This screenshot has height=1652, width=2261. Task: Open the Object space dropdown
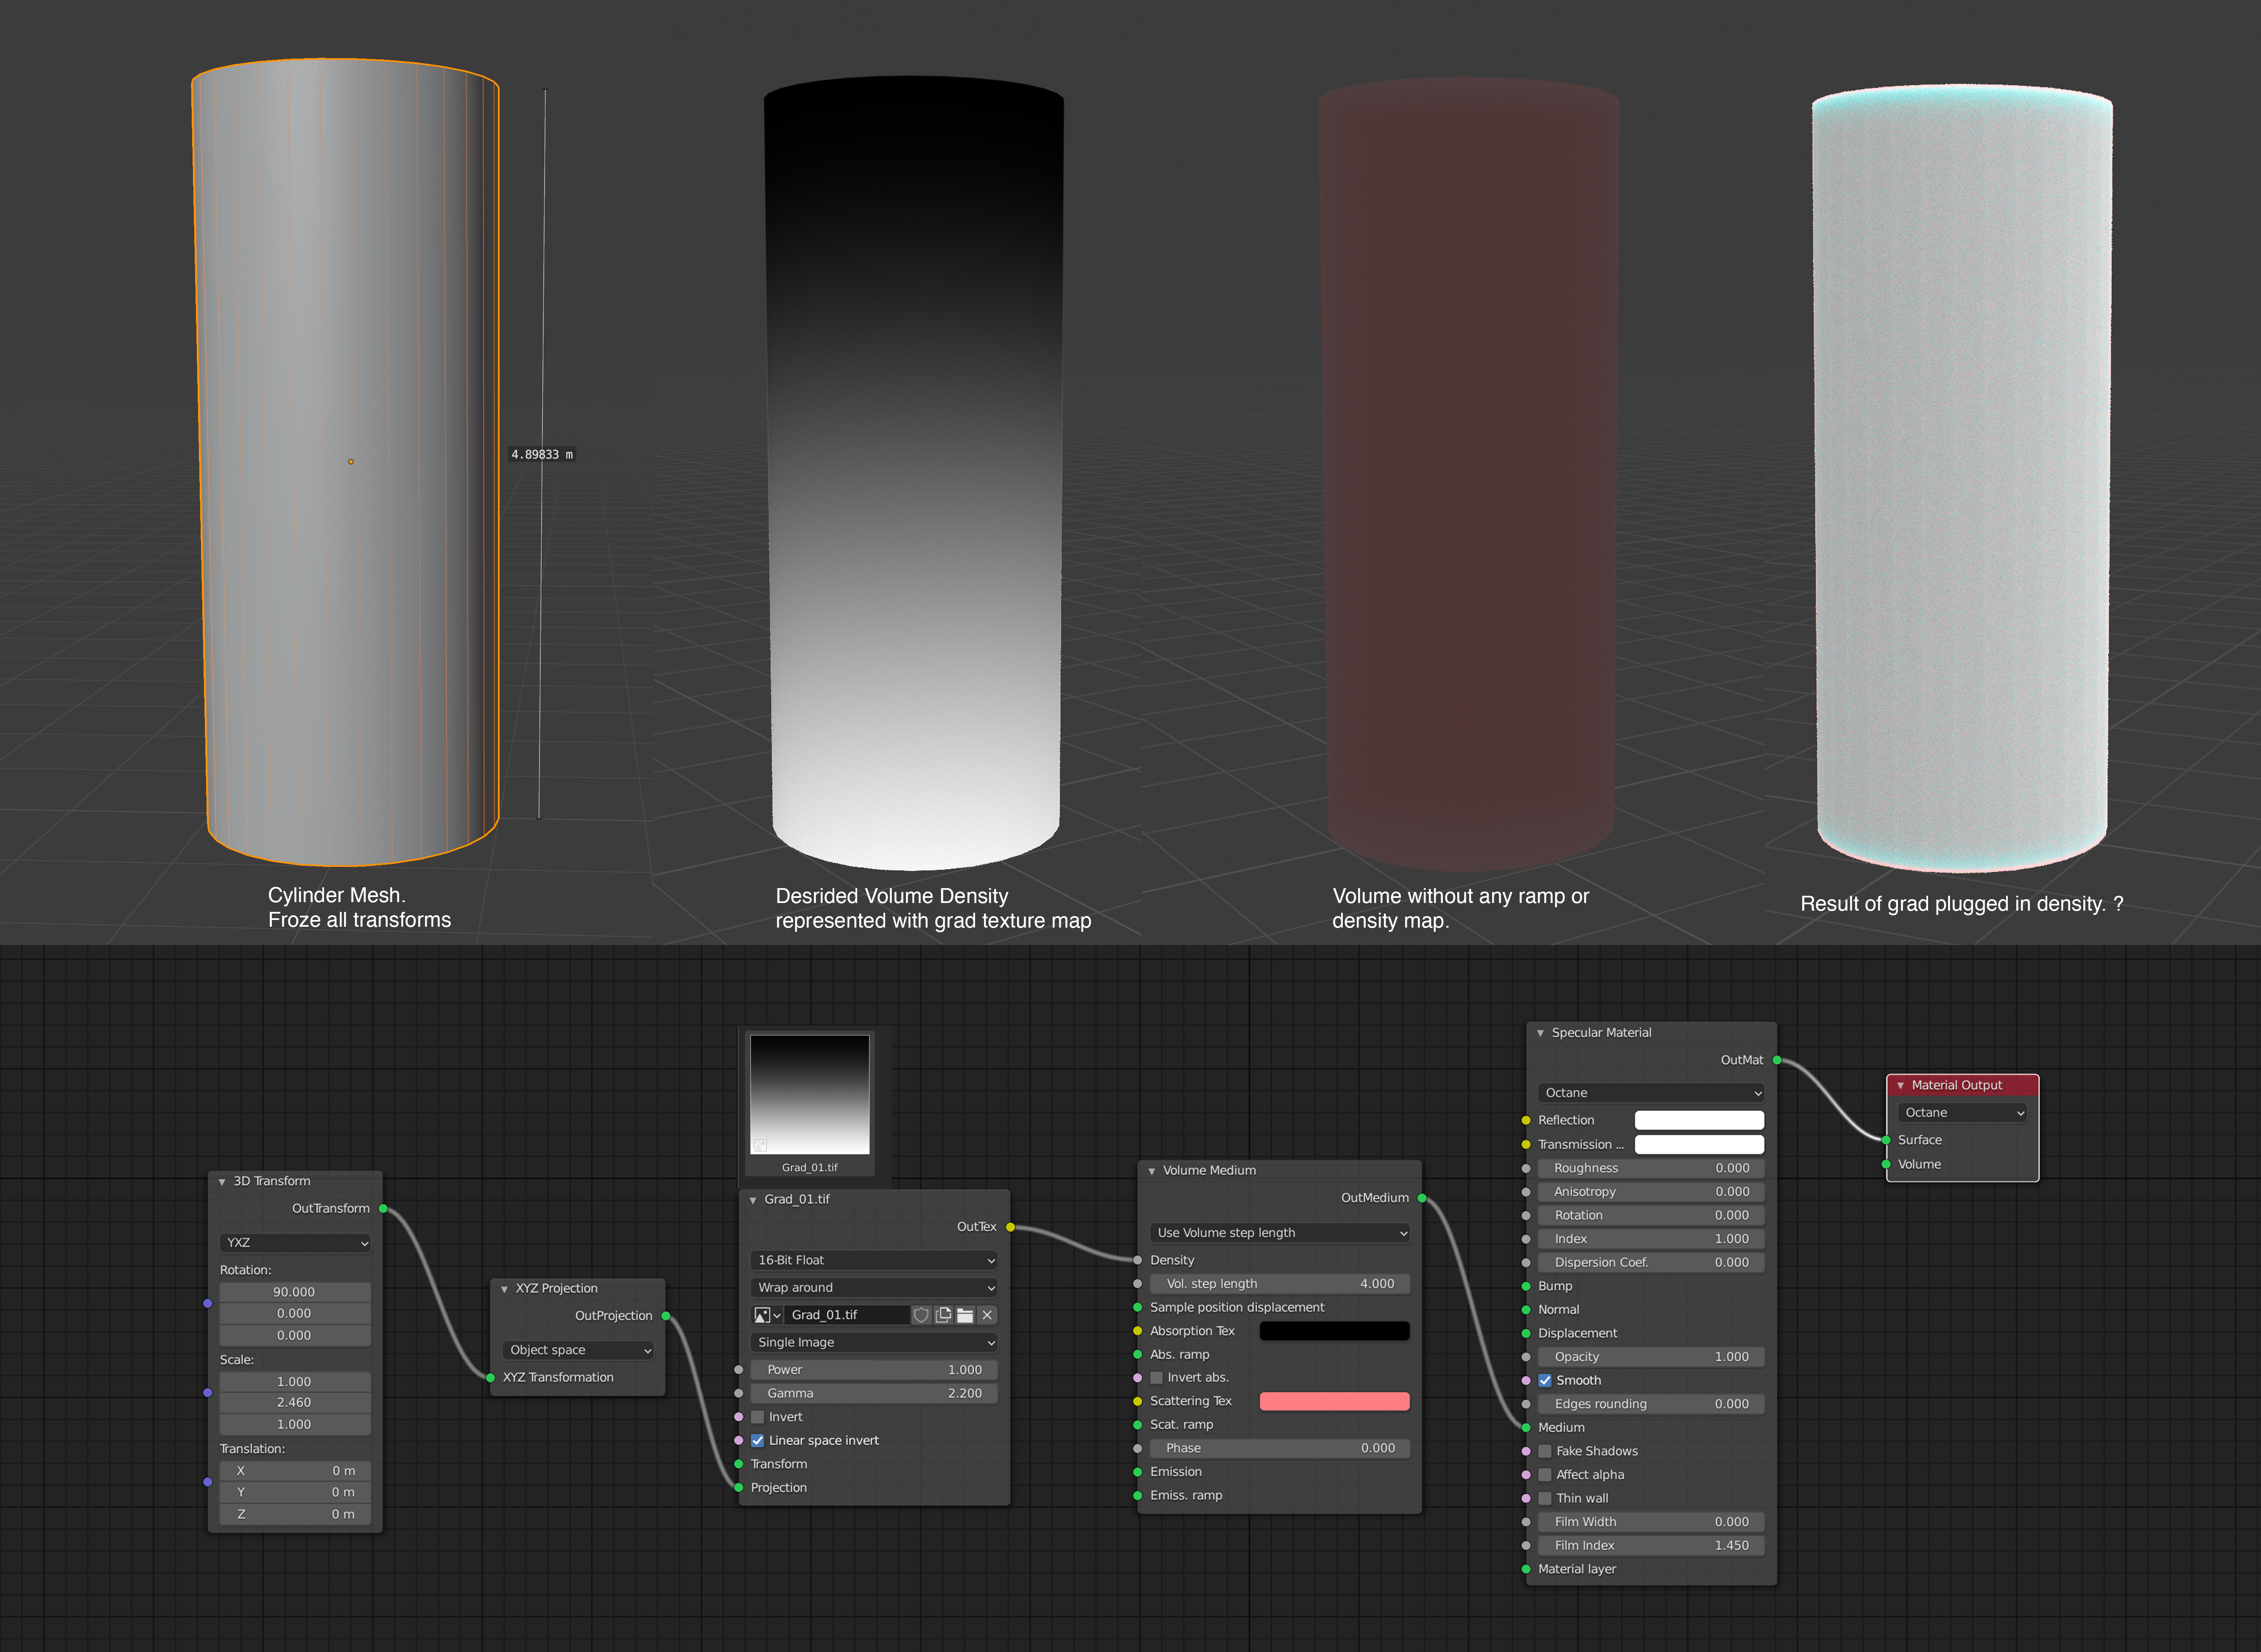[x=578, y=1350]
